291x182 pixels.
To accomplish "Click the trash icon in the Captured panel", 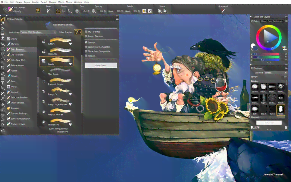I will click(x=286, y=127).
